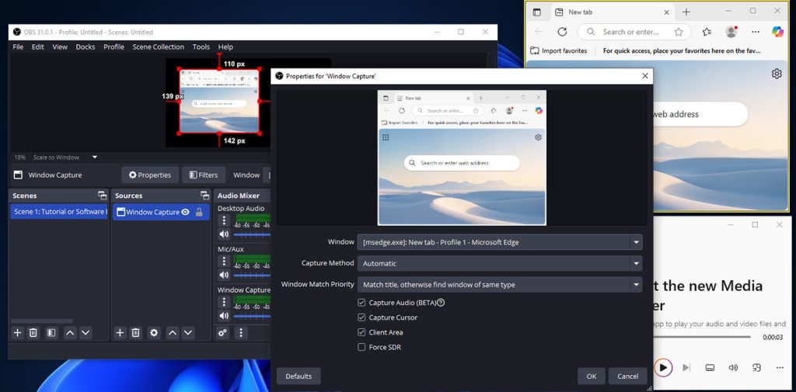The image size is (796, 392).
Task: Open Edge favorites list icon
Action: pos(707,32)
